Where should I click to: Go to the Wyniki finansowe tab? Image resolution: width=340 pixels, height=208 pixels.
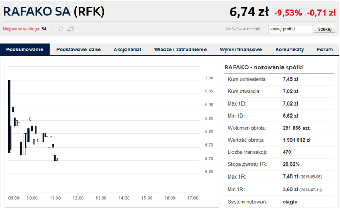click(241, 49)
